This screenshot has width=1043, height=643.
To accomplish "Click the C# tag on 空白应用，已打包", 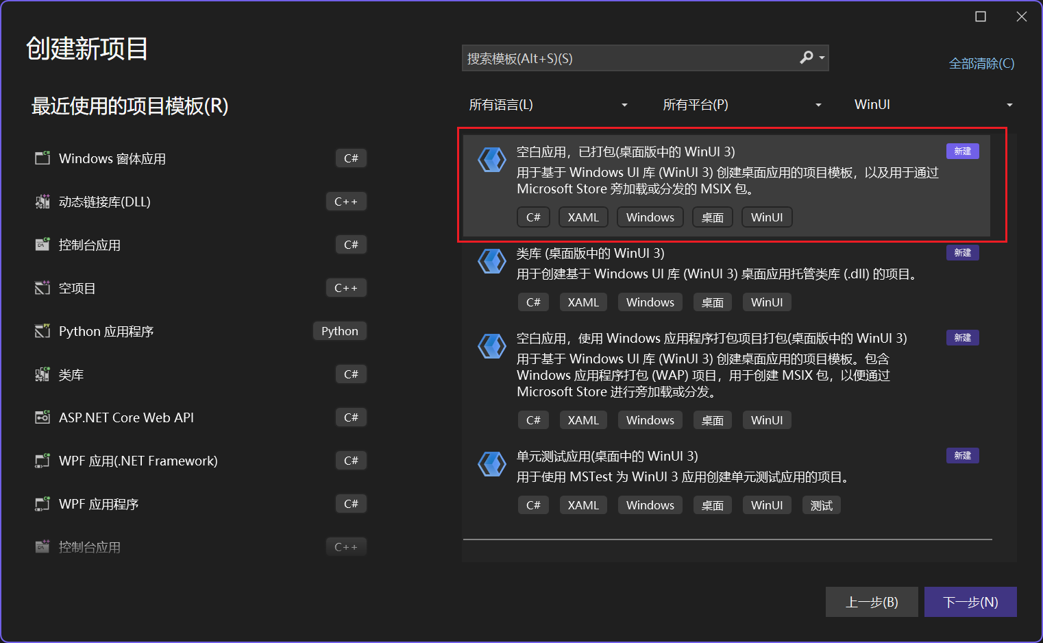I will (533, 217).
